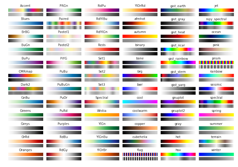238x167 pixels.
Task: Pick the grayscale bar under the bwr colormap
Action: pos(140,93)
